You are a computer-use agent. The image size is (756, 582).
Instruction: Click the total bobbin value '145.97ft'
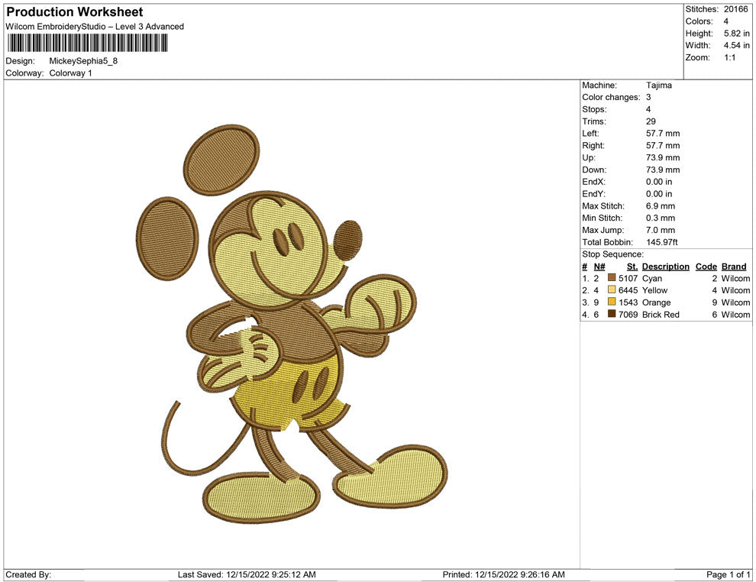tap(662, 242)
